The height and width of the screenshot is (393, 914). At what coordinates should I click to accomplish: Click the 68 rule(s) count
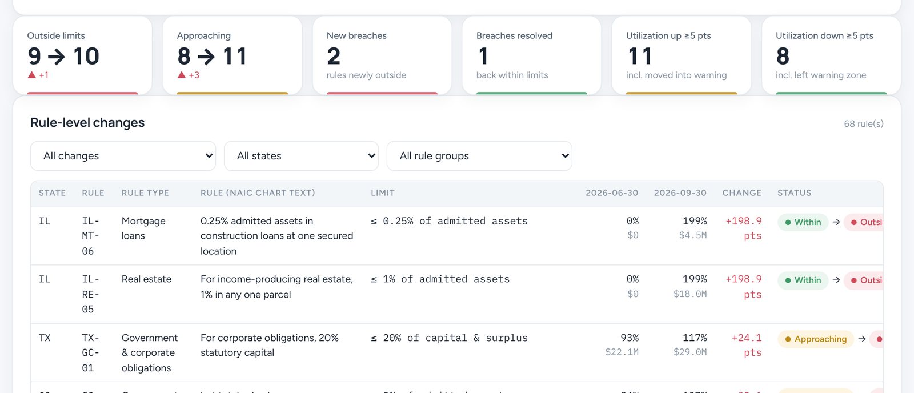tap(864, 124)
